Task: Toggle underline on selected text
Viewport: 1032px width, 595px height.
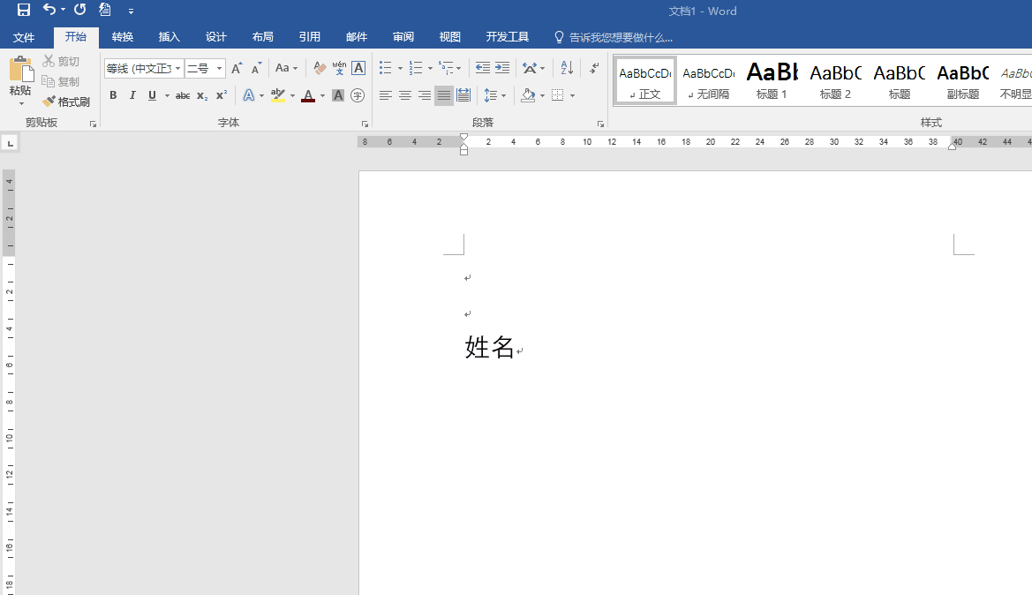Action: point(150,95)
